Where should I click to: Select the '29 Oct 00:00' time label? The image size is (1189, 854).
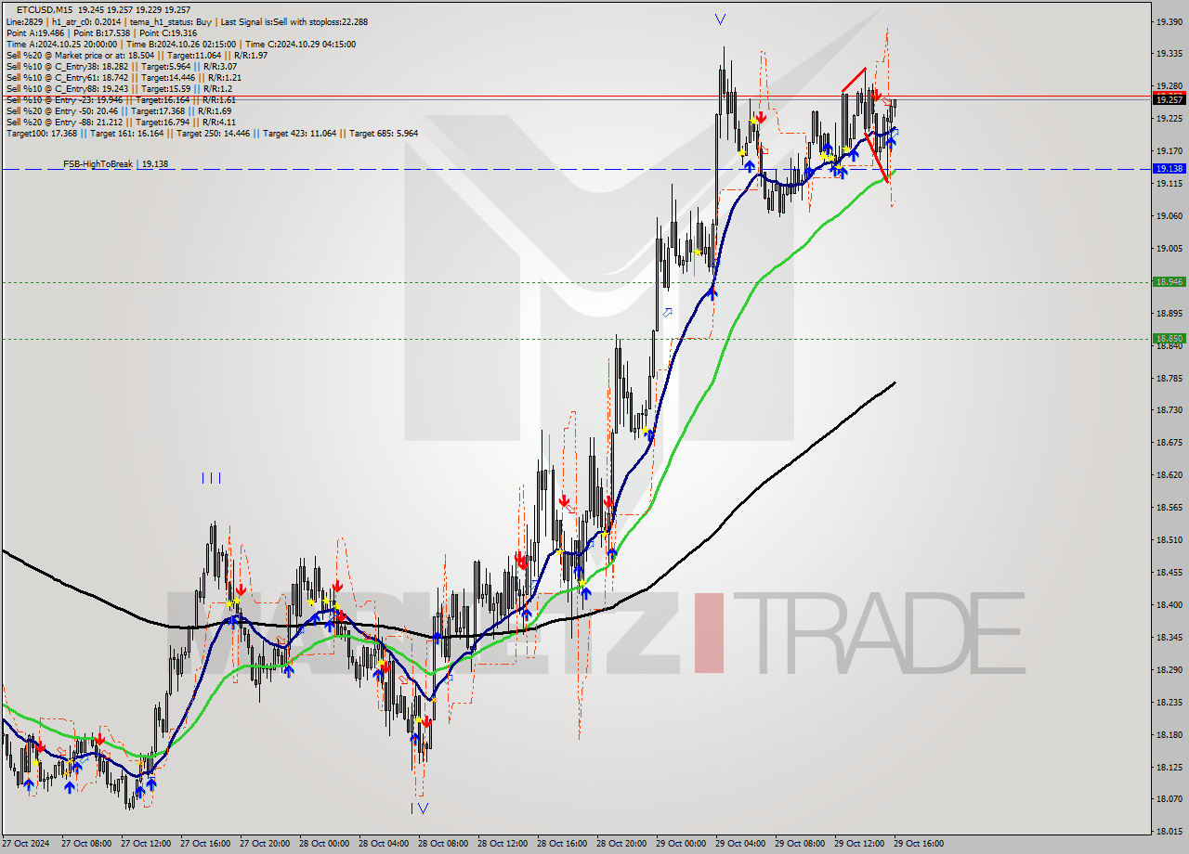(x=681, y=844)
